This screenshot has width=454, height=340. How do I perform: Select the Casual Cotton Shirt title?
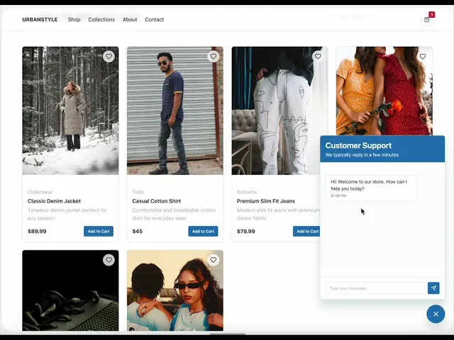156,201
